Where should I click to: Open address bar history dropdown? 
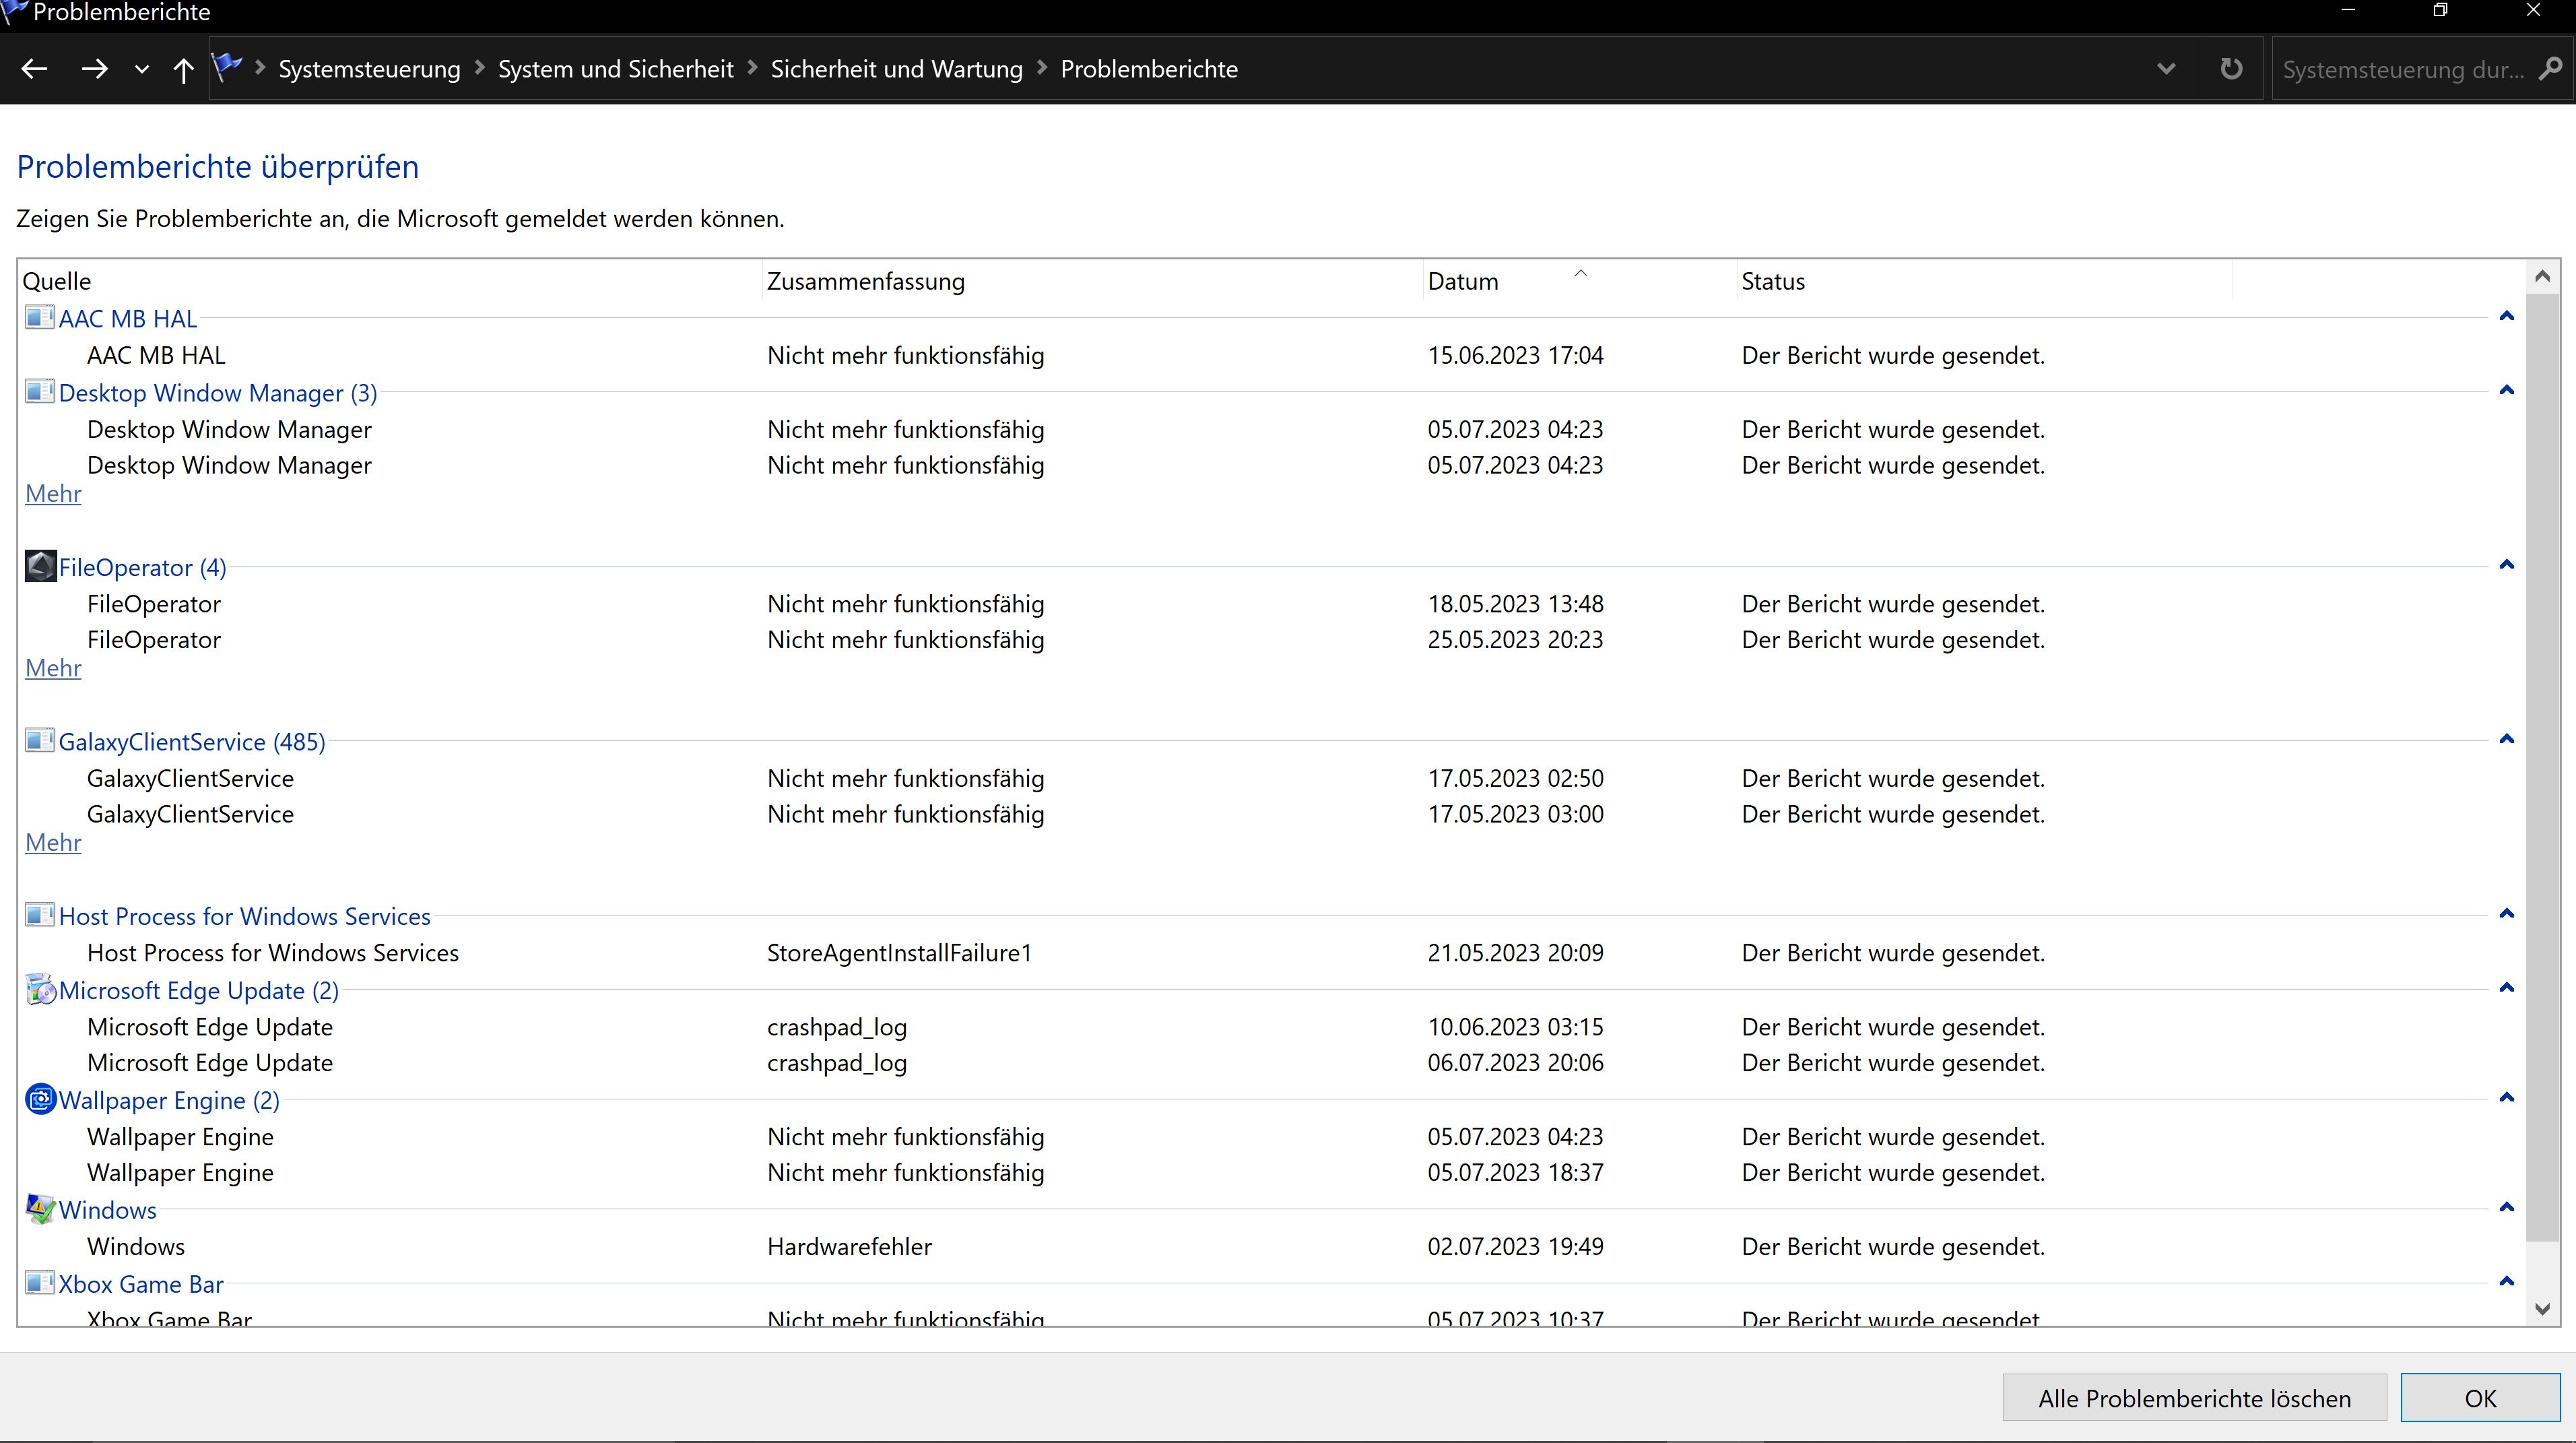(x=2166, y=69)
